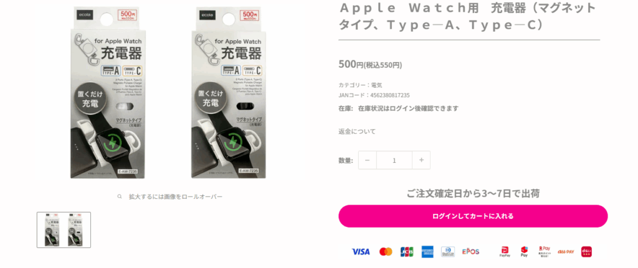This screenshot has width=638, height=268.
Task: Click the Visa payment icon
Action: click(x=361, y=252)
